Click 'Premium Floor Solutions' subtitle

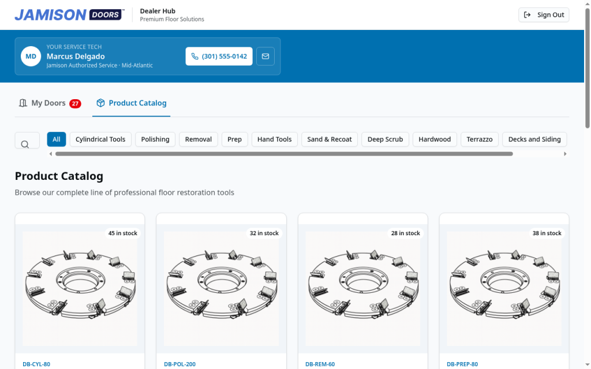click(172, 19)
